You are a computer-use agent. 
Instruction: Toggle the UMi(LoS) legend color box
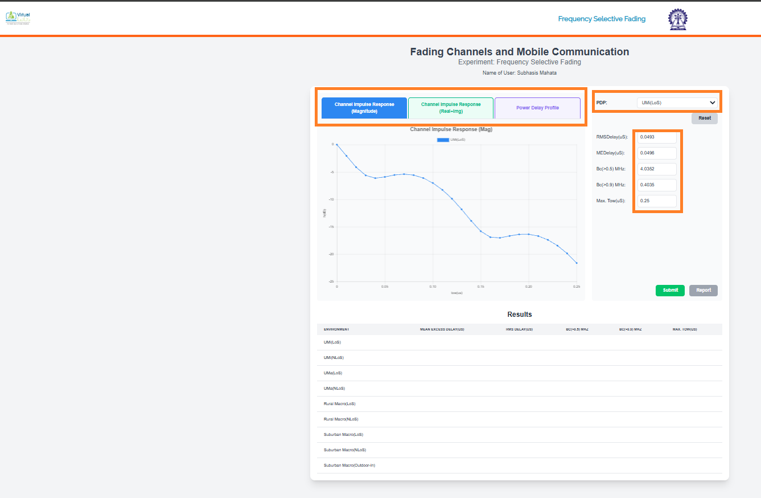tap(442, 140)
